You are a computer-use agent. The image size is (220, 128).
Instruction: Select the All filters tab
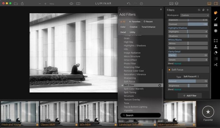point(123,21)
